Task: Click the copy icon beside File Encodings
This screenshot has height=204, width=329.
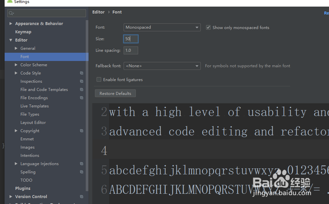Action: [x=82, y=98]
